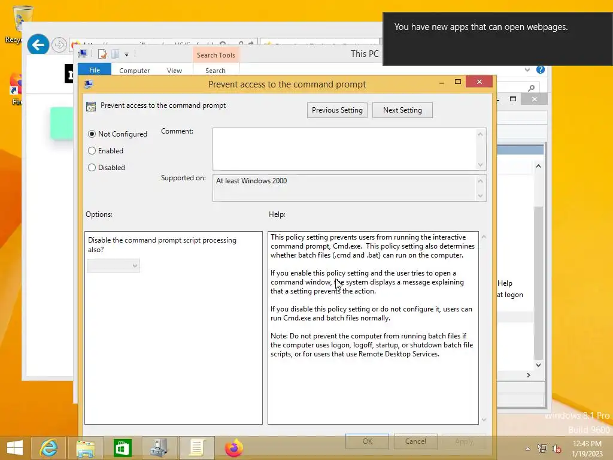Launch Firefox from the taskbar
The image size is (613, 460).
point(234,448)
